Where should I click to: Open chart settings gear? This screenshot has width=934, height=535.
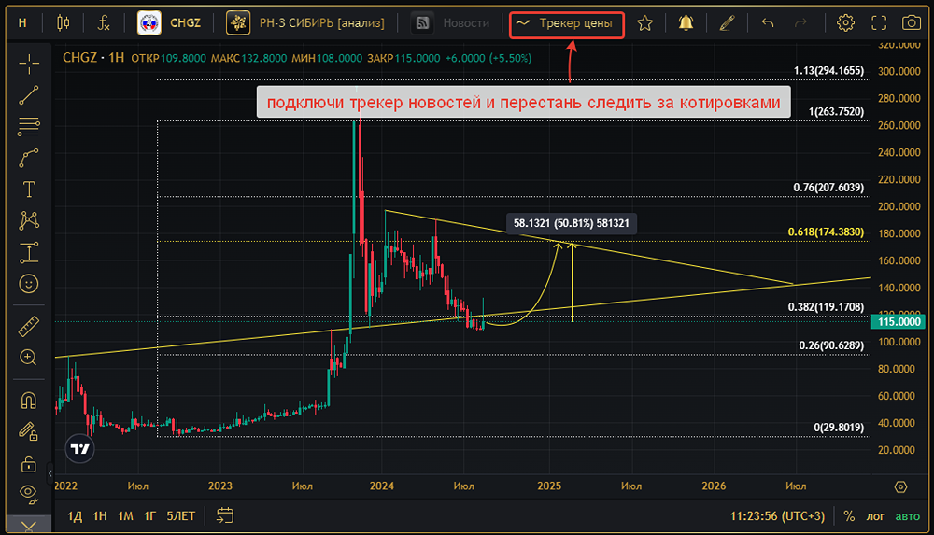(845, 23)
